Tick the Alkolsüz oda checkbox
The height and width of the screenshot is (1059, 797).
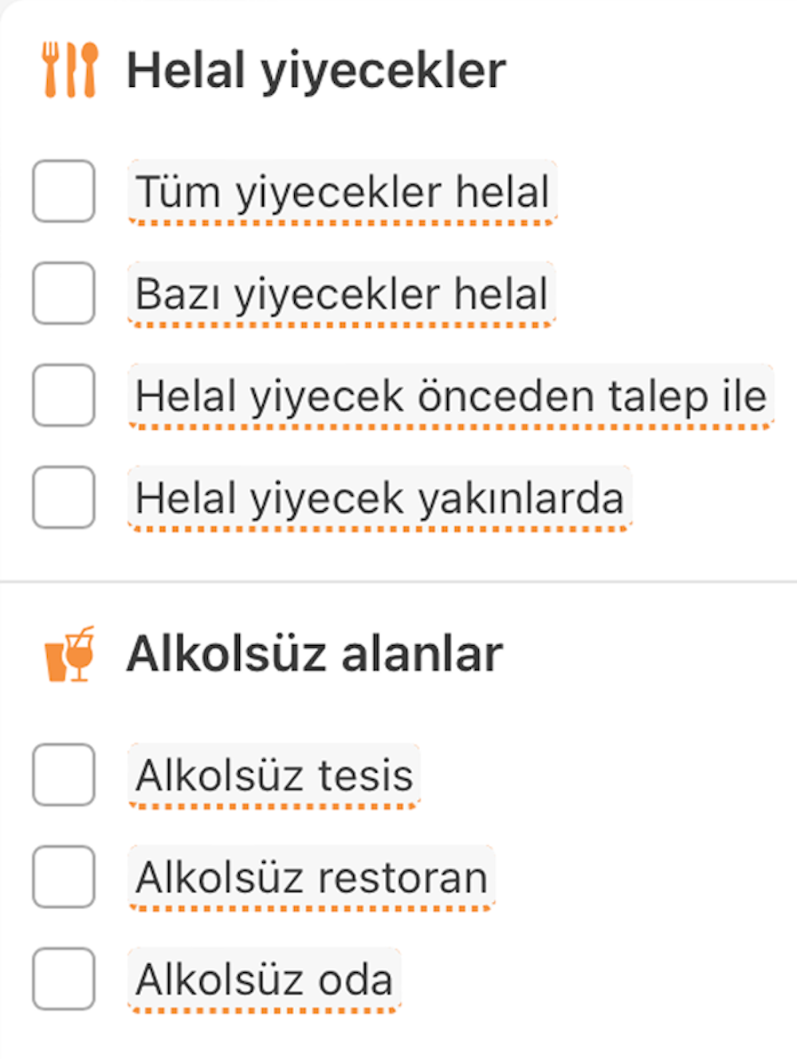point(64,979)
